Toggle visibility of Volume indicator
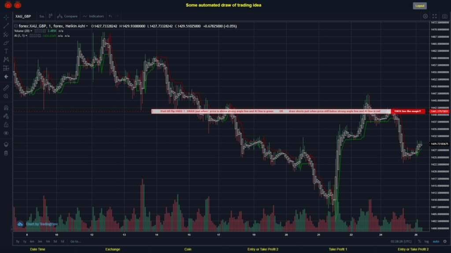 coord(36,31)
